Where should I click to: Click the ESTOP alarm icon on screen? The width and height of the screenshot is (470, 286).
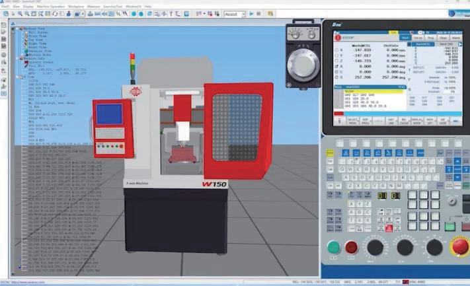338,38
